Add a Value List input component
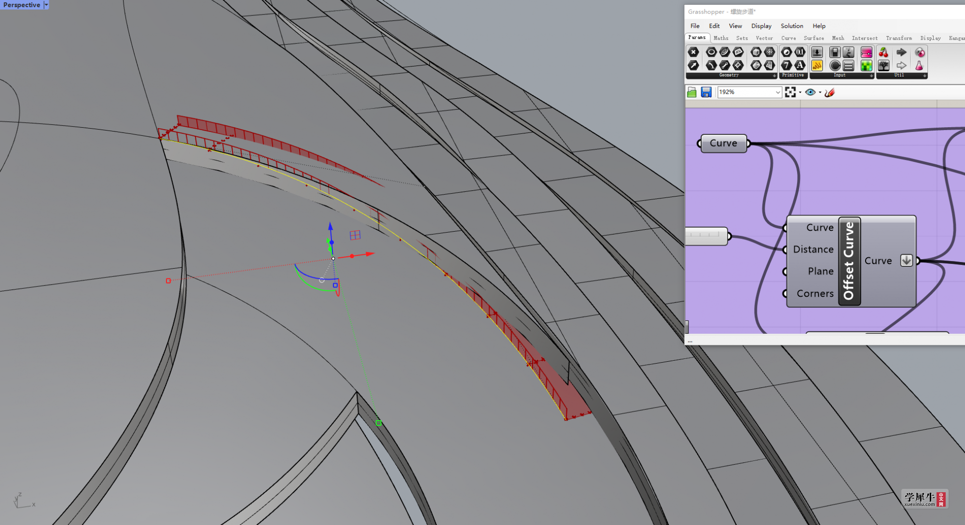The height and width of the screenshot is (525, 965). [x=849, y=65]
